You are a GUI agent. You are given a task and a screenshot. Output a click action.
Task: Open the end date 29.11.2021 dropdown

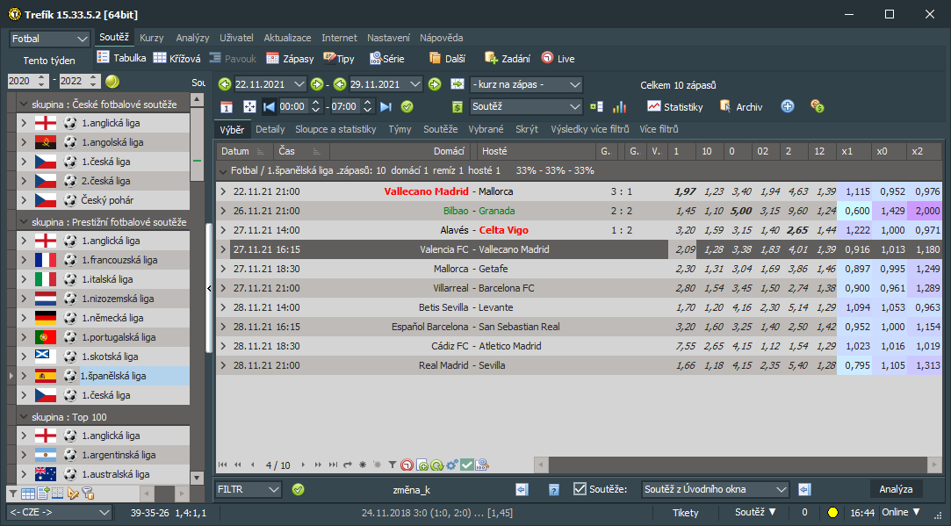pyautogui.click(x=414, y=84)
